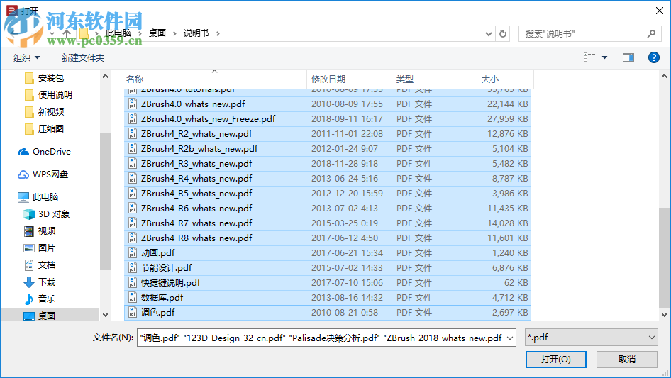Click 取消 button
This screenshot has height=378, width=671.
pyautogui.click(x=627, y=360)
